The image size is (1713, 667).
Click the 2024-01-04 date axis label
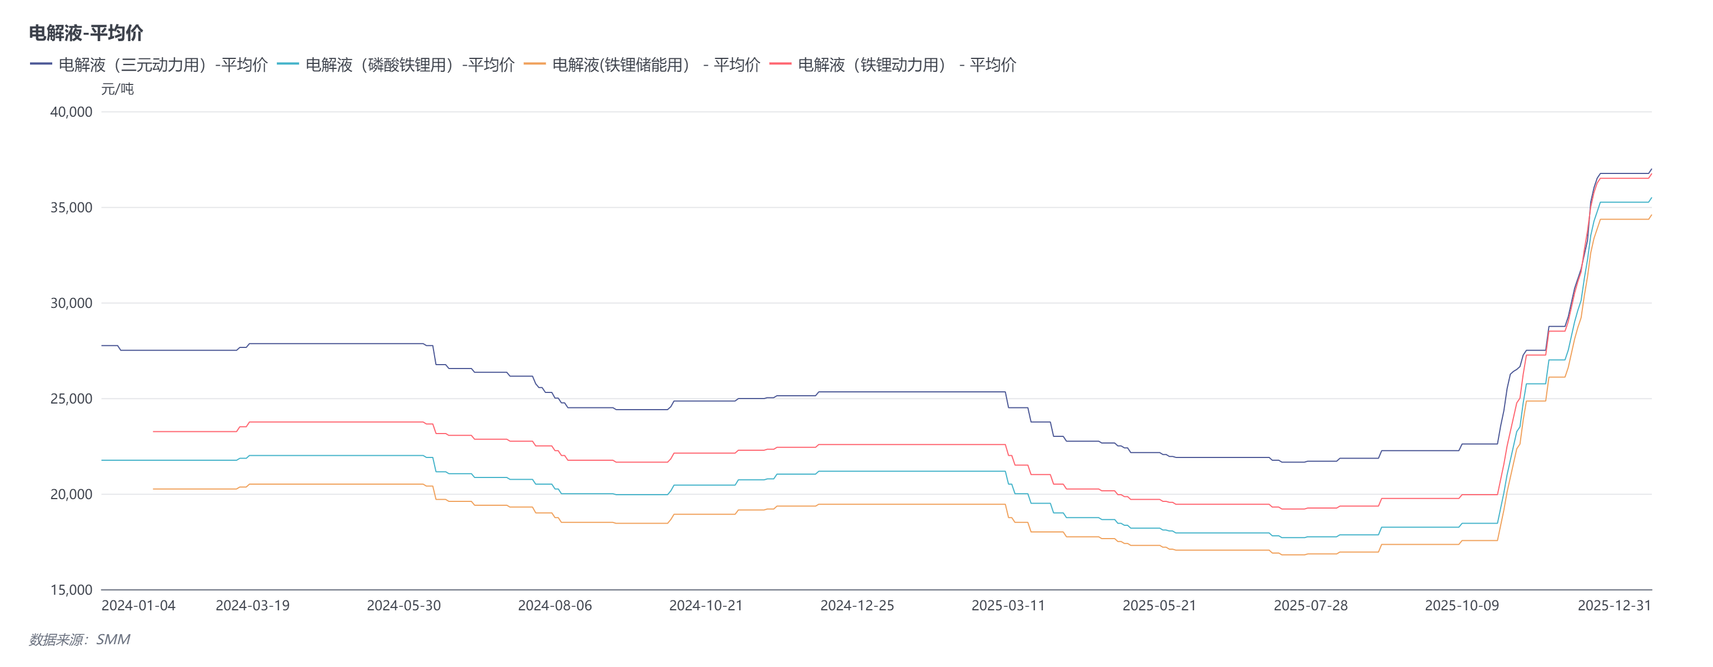tap(138, 606)
